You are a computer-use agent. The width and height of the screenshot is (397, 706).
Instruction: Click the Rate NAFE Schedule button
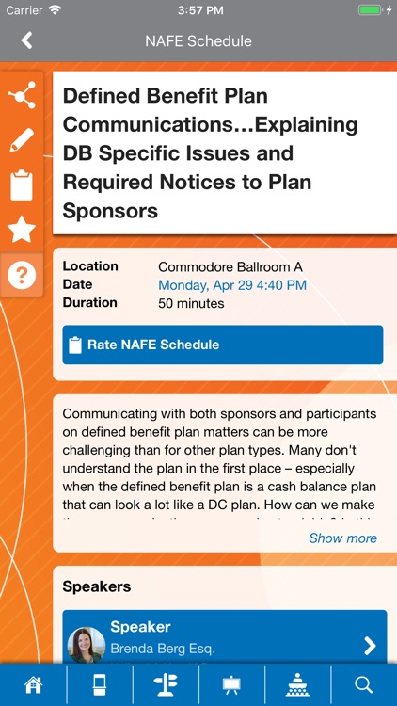(x=223, y=345)
